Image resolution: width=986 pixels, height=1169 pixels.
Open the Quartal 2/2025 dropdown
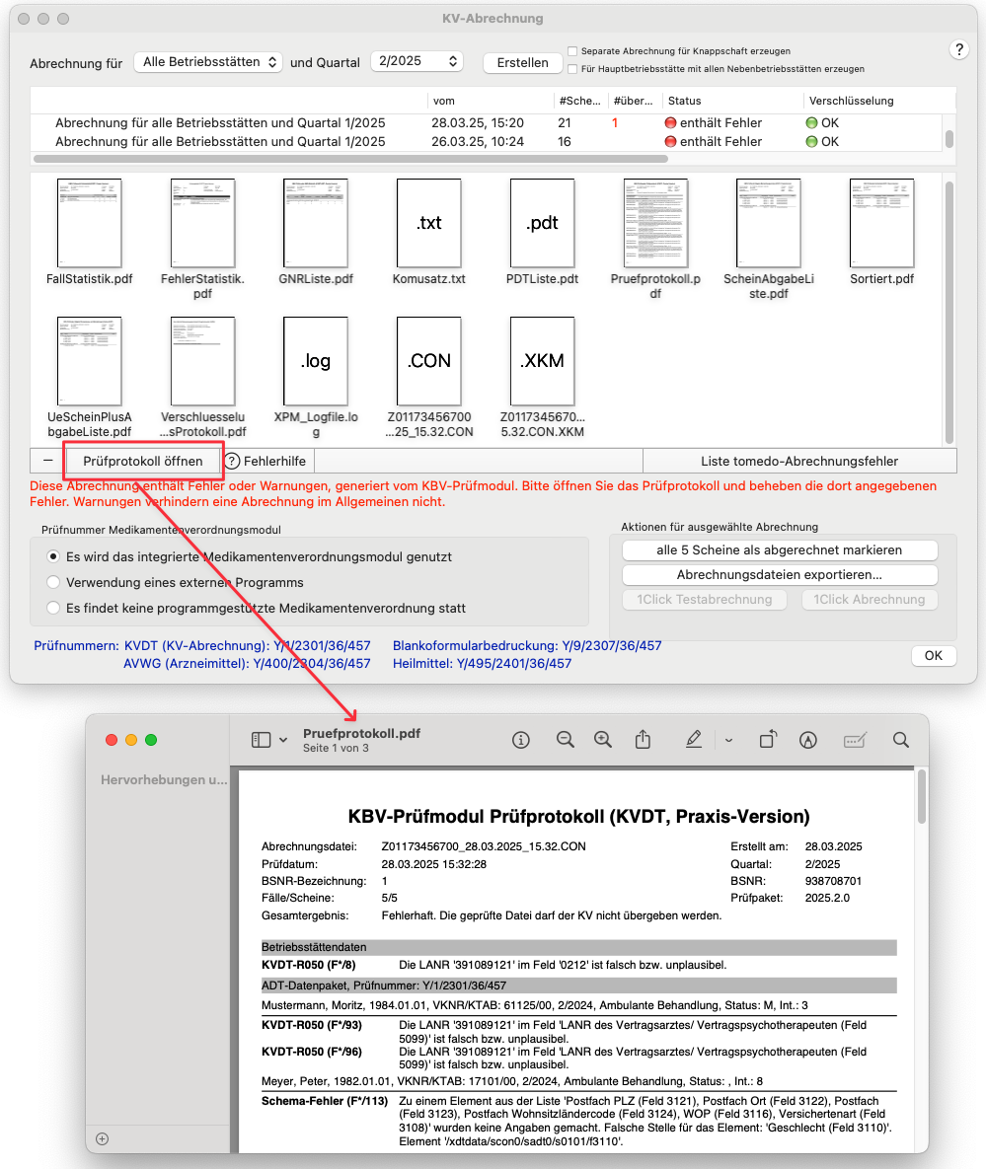[417, 62]
